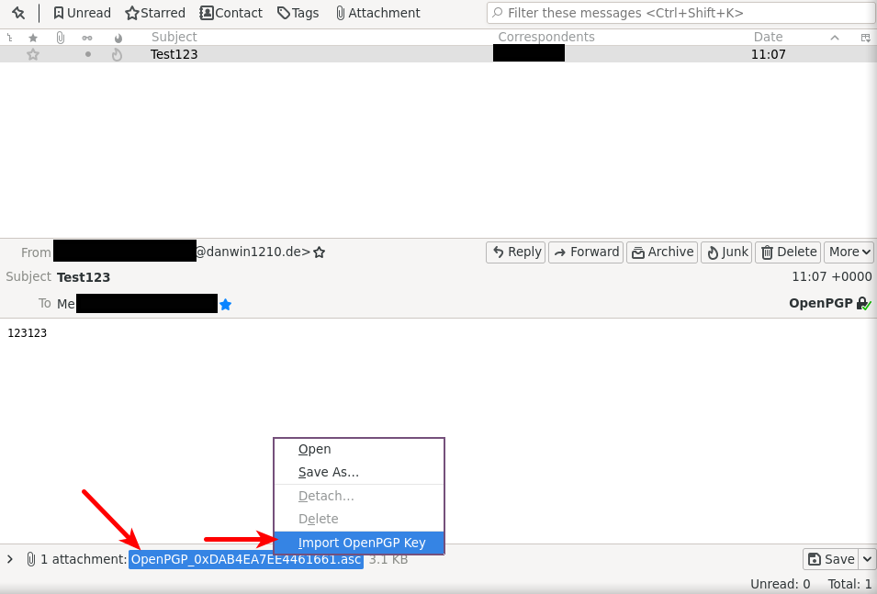Toggle the Unread quick filter
This screenshot has height=594, width=877.
(x=82, y=13)
